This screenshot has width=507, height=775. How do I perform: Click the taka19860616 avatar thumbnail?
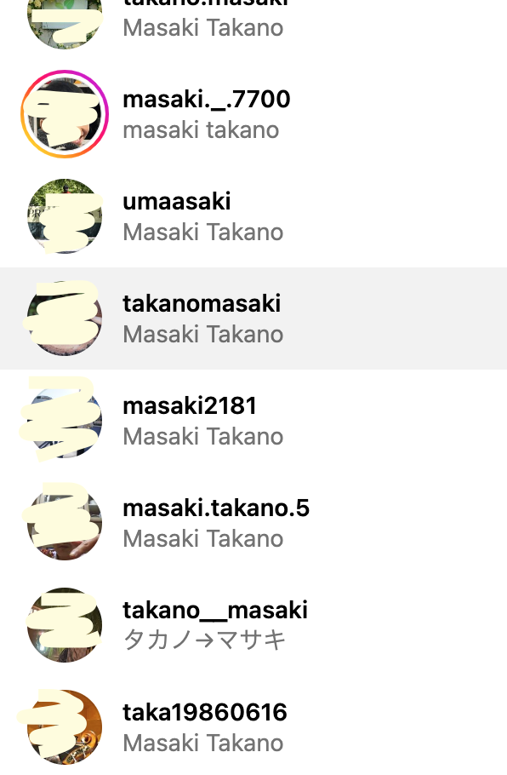tap(65, 727)
